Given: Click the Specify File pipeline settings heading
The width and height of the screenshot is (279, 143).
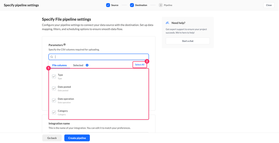Looking at the screenshot, I should (66, 19).
